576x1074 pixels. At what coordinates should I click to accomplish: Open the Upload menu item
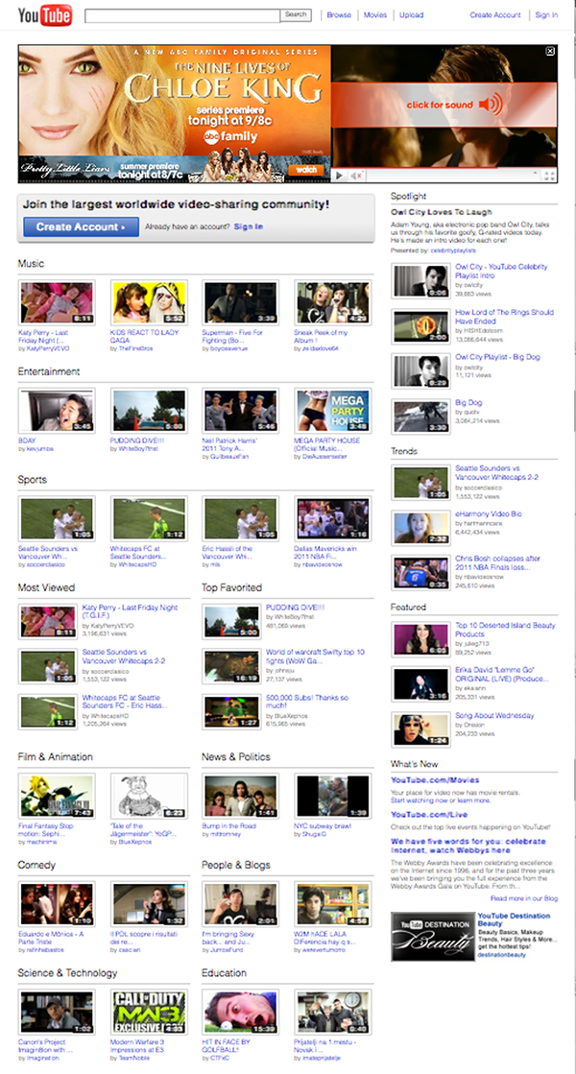412,15
